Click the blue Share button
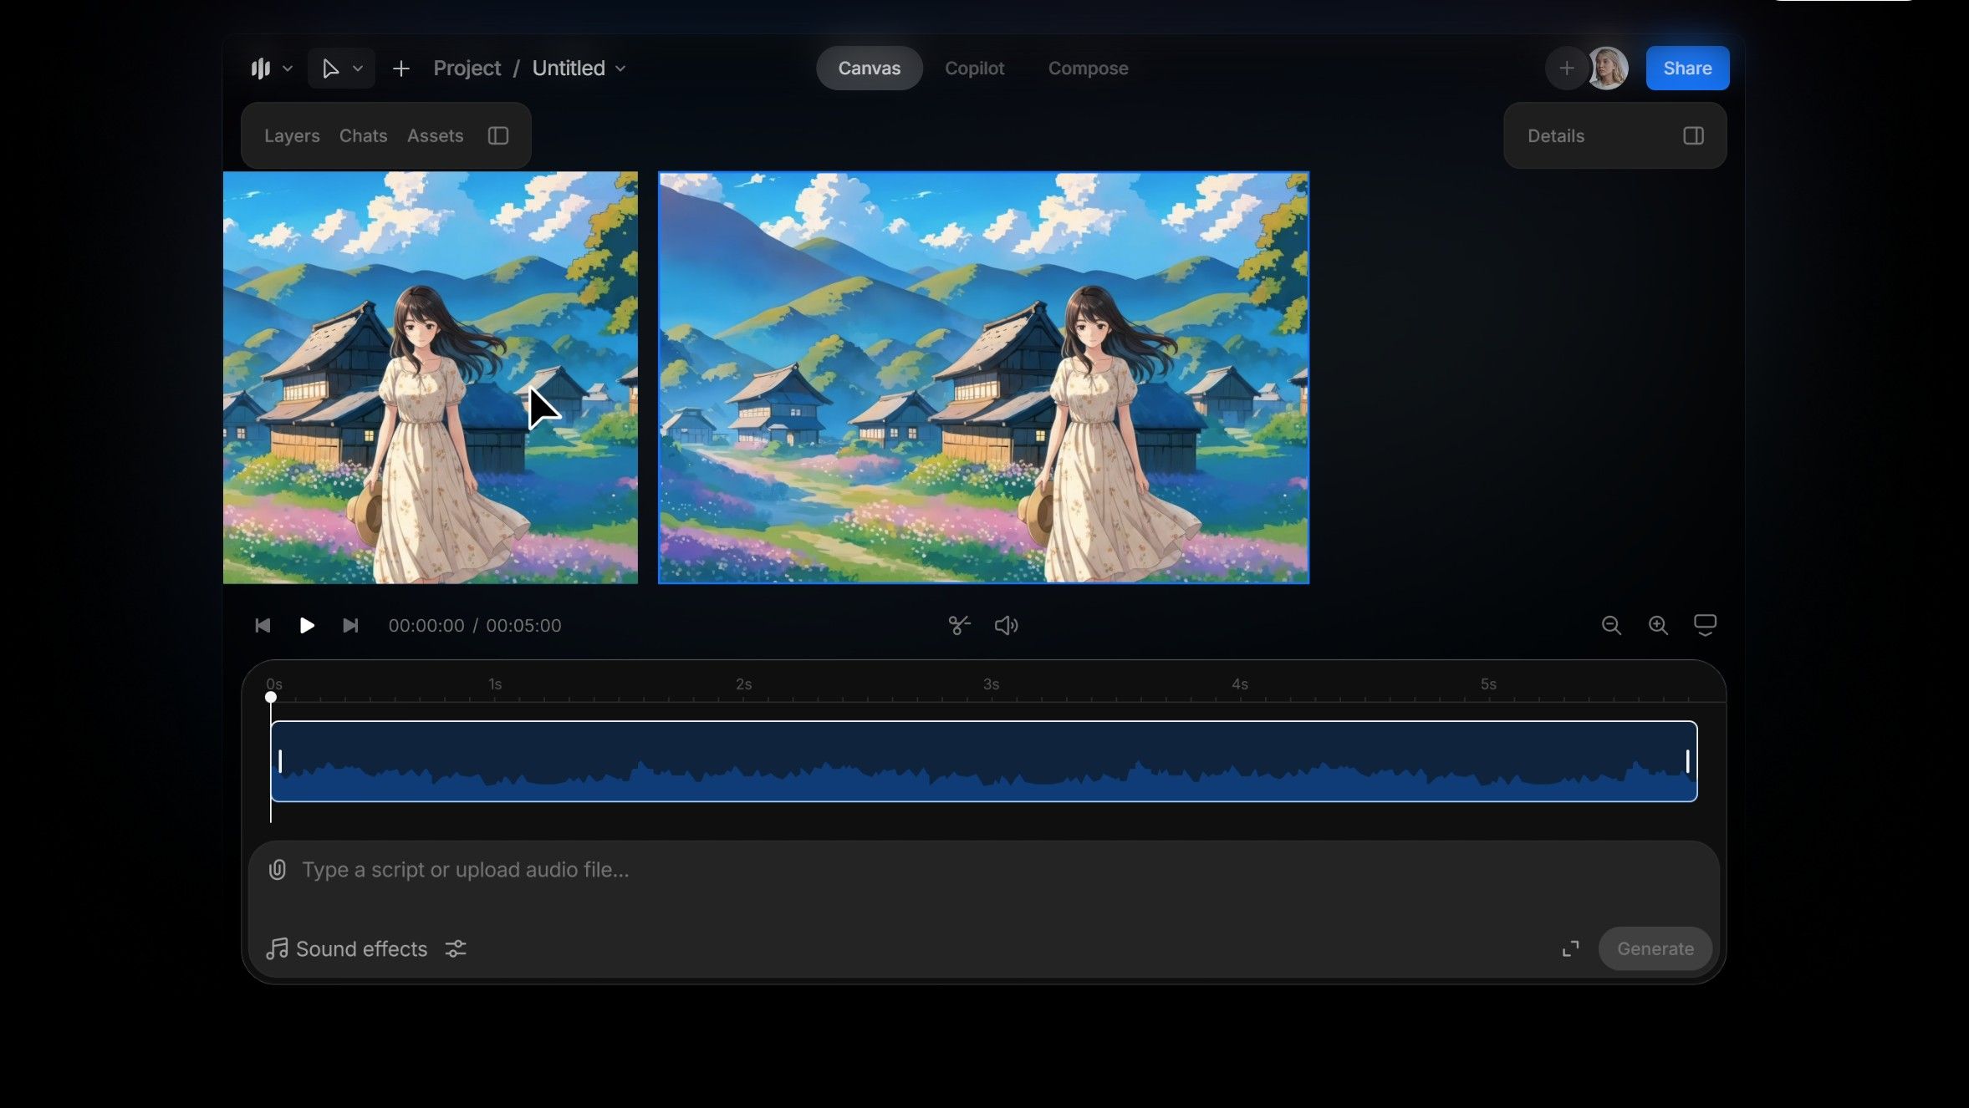This screenshot has width=1969, height=1108. pyautogui.click(x=1687, y=69)
